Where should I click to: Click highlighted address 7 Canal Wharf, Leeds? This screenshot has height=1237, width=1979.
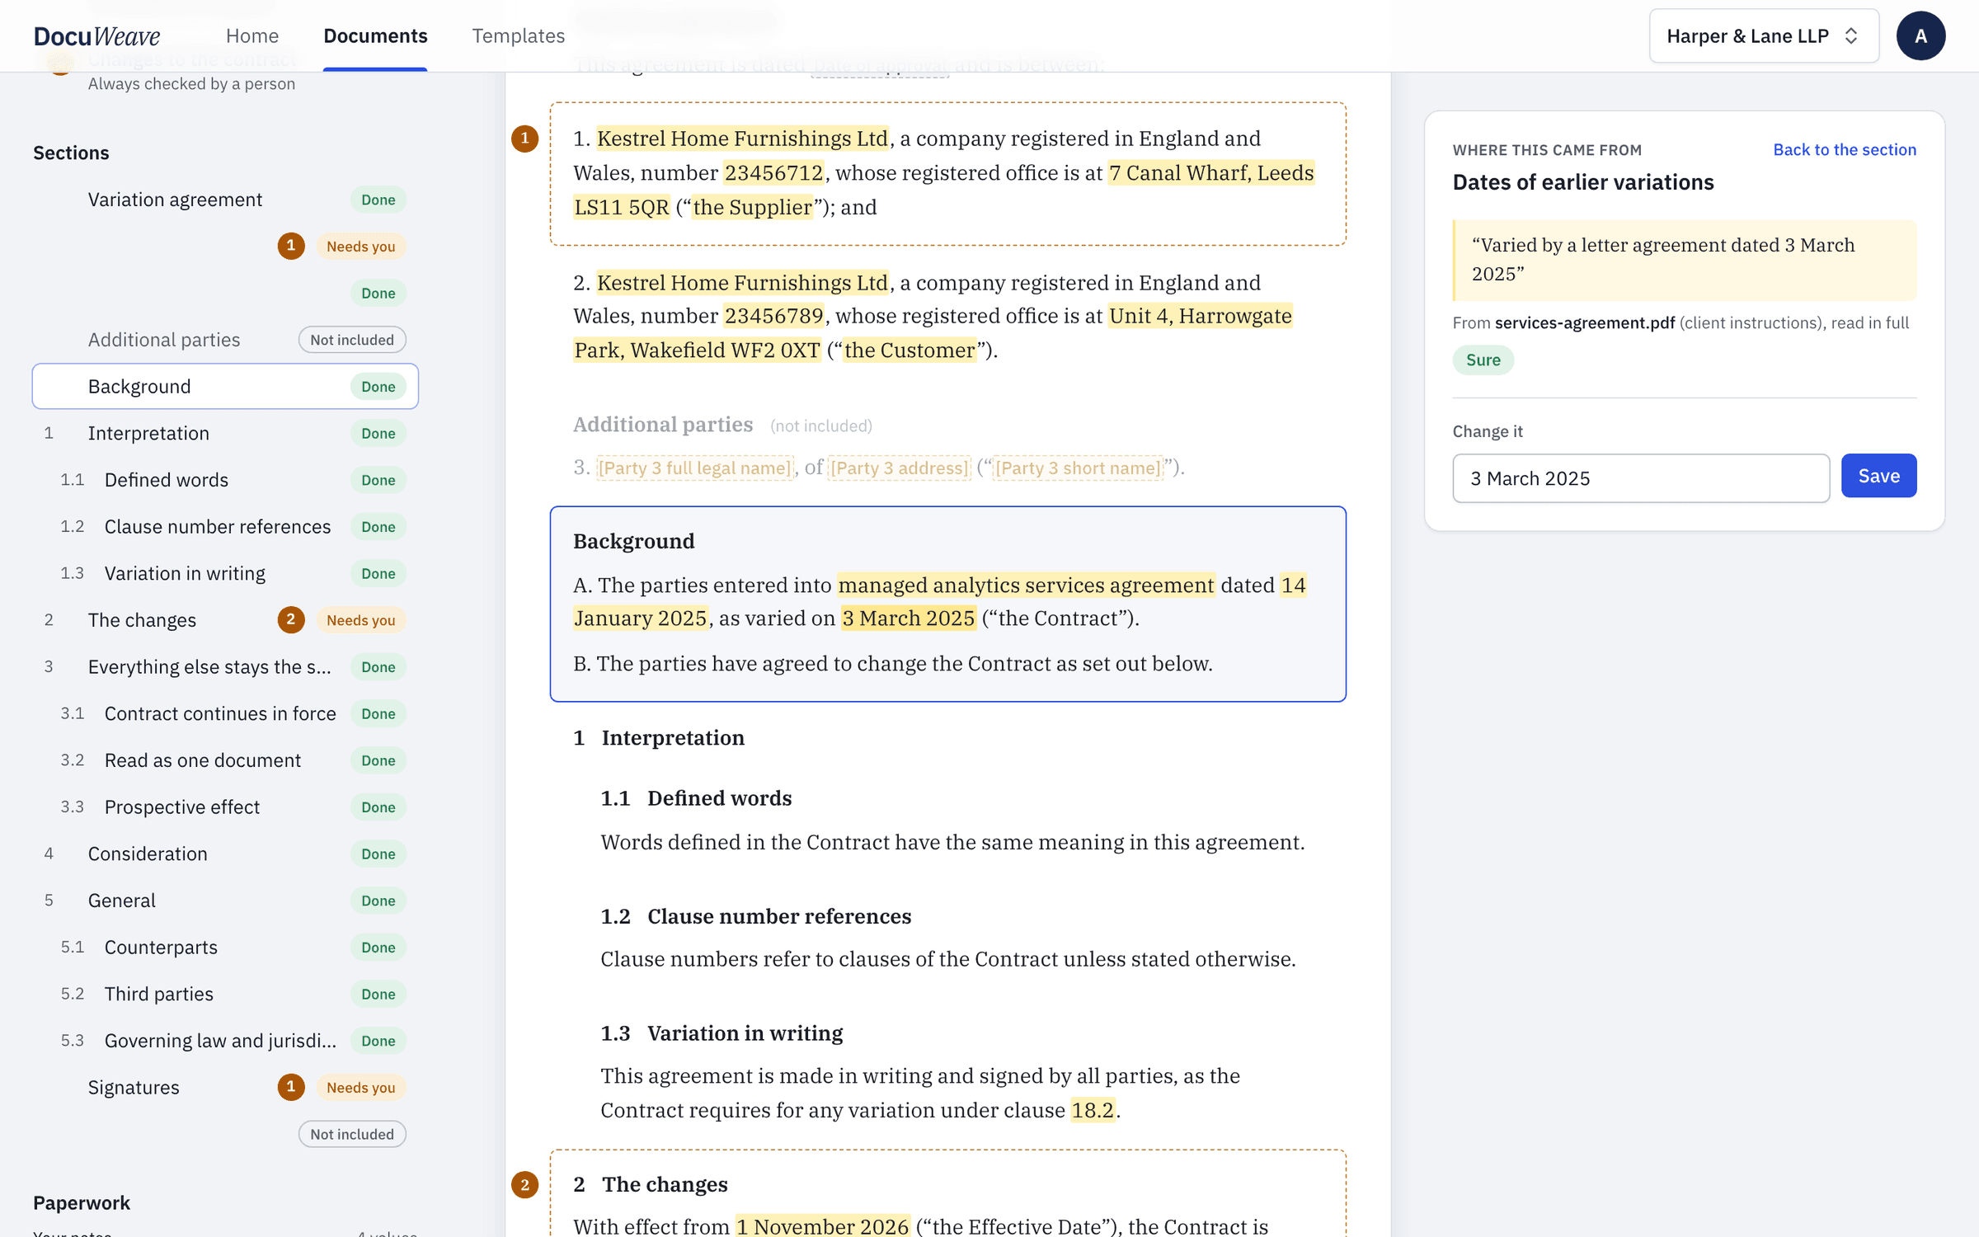[1211, 173]
